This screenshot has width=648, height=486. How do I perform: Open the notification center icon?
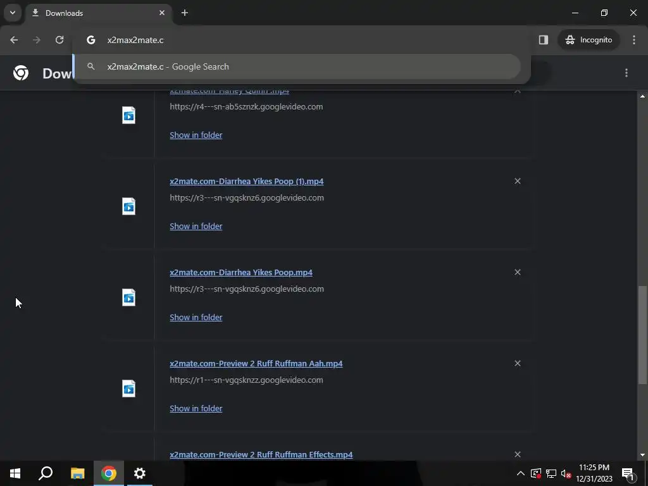pos(628,473)
